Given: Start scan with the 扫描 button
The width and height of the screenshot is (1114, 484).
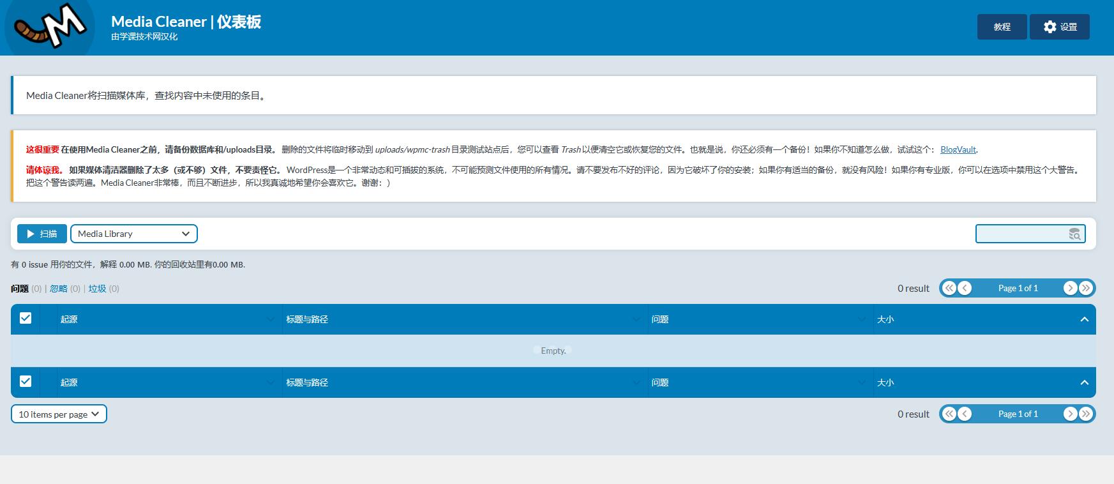Looking at the screenshot, I should click(x=42, y=234).
